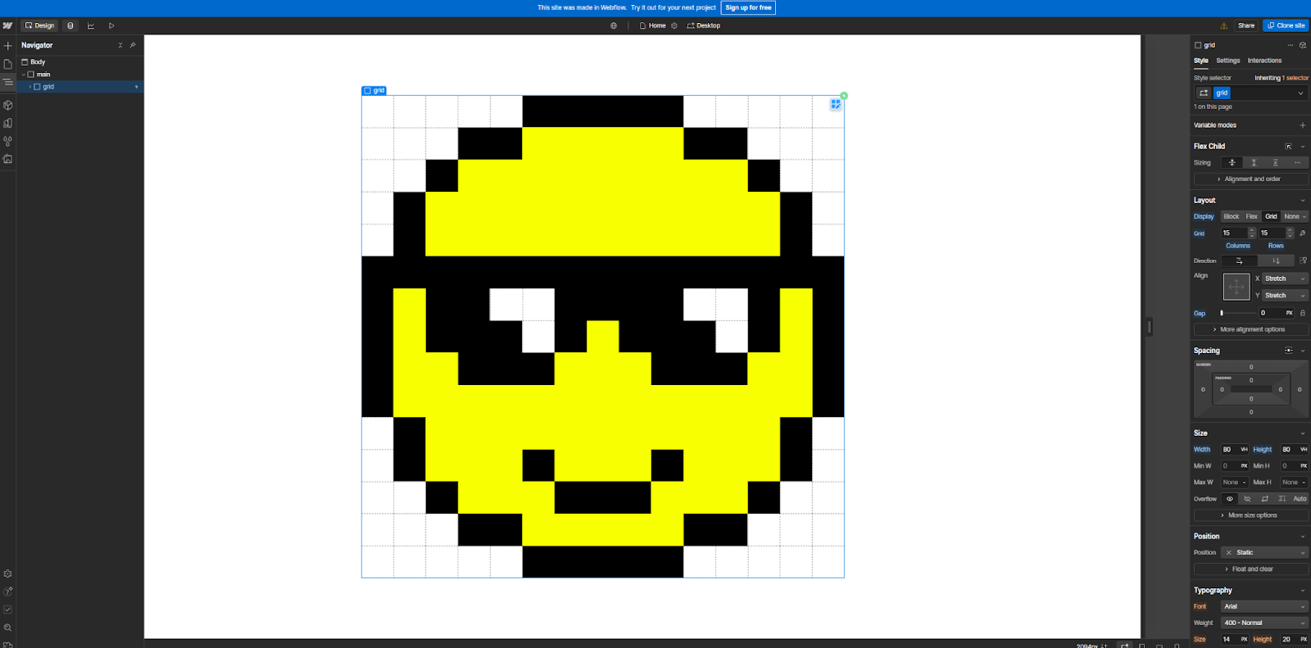This screenshot has width=1311, height=648.
Task: Open page settings gear next to Home
Action: pos(674,25)
